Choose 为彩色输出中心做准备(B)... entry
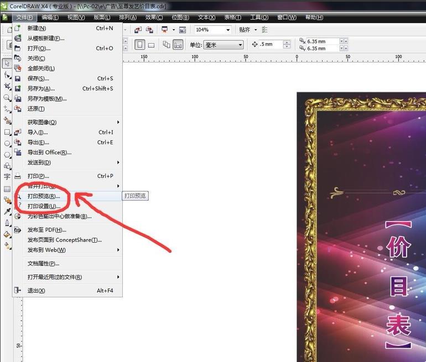 coord(67,216)
